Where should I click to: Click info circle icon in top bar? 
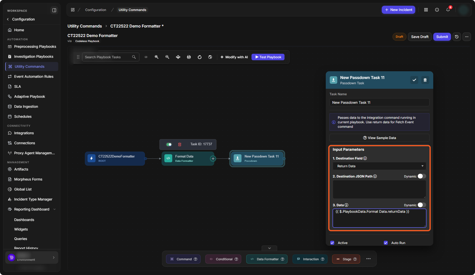[437, 10]
